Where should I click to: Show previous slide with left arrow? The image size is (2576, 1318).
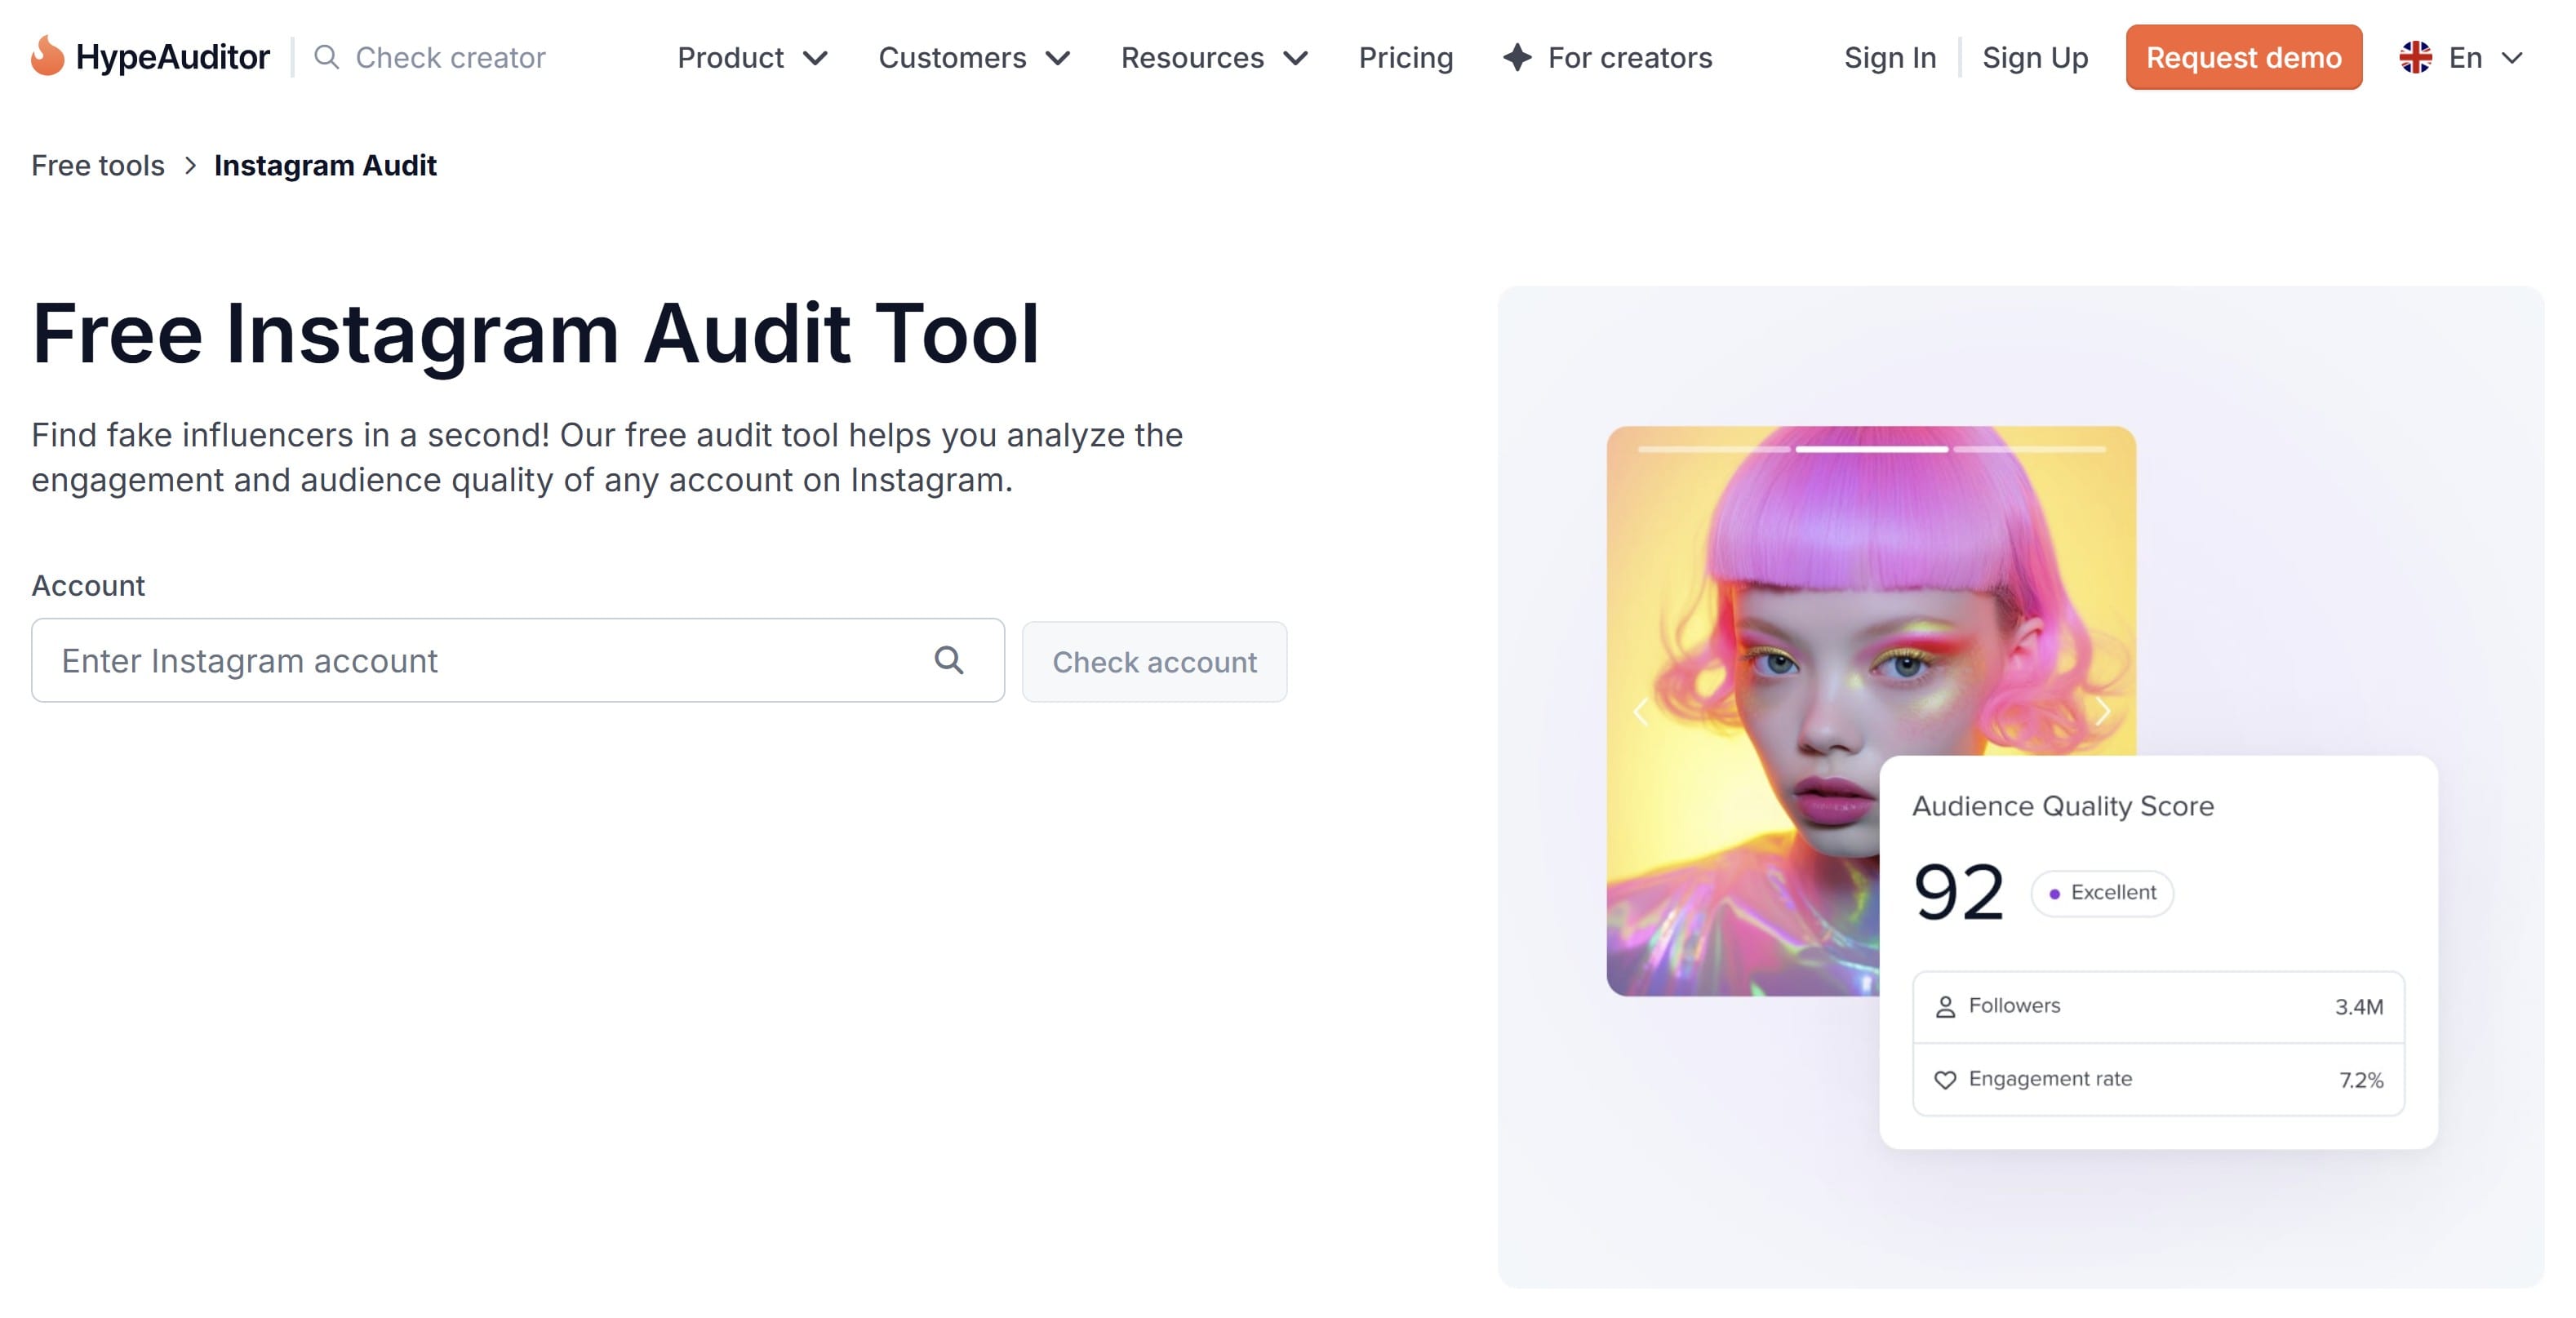click(1641, 712)
